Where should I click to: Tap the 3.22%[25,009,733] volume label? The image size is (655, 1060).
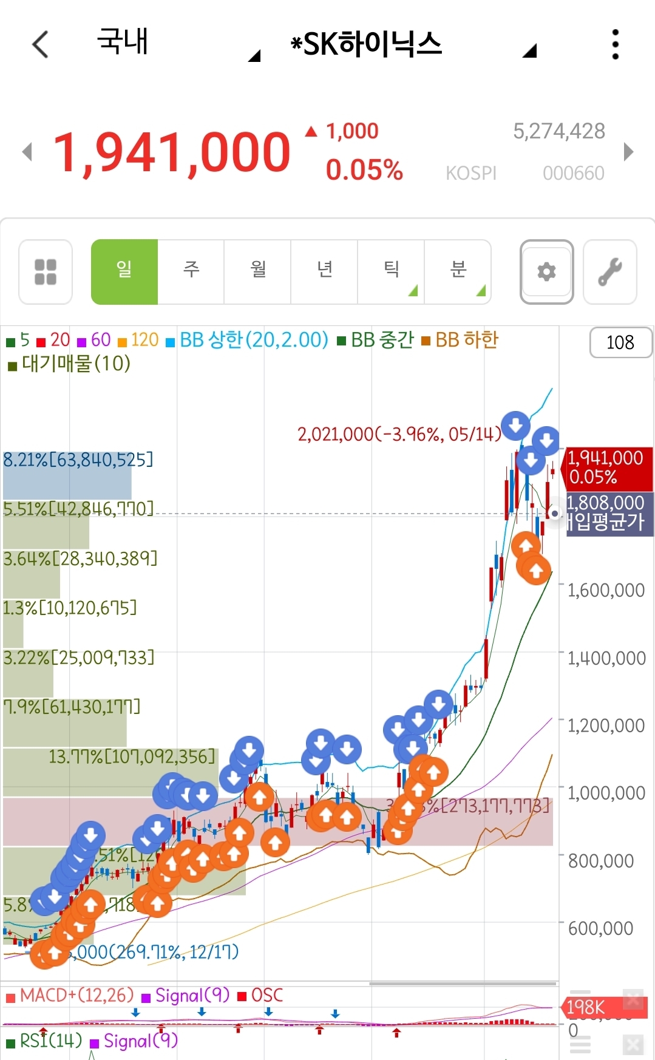coord(79,657)
